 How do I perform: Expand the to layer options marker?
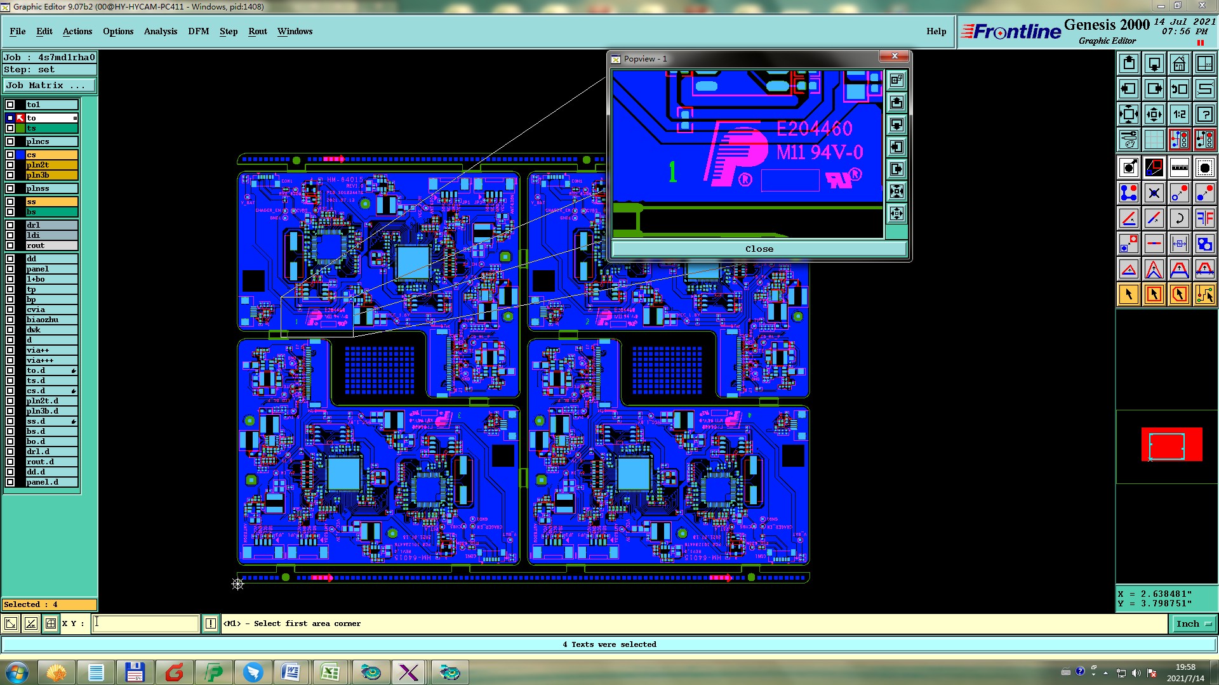click(x=75, y=118)
